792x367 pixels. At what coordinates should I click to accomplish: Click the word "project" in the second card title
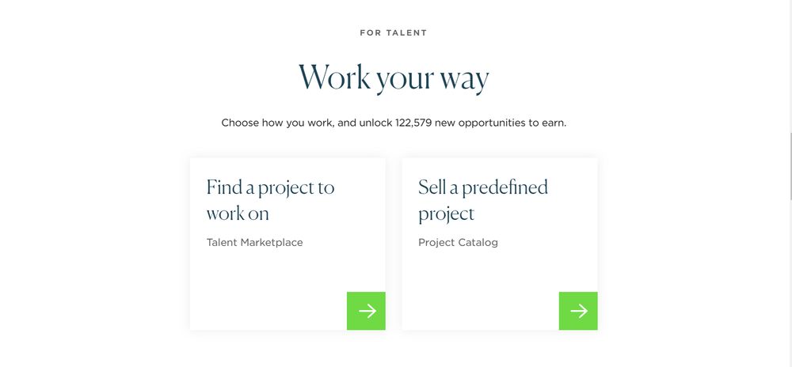coord(447,215)
